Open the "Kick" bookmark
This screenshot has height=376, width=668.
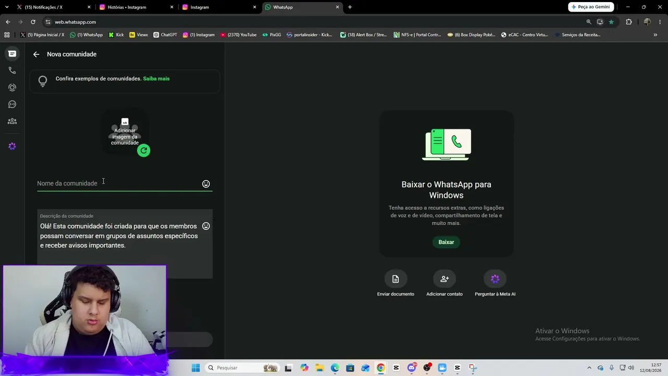point(116,35)
